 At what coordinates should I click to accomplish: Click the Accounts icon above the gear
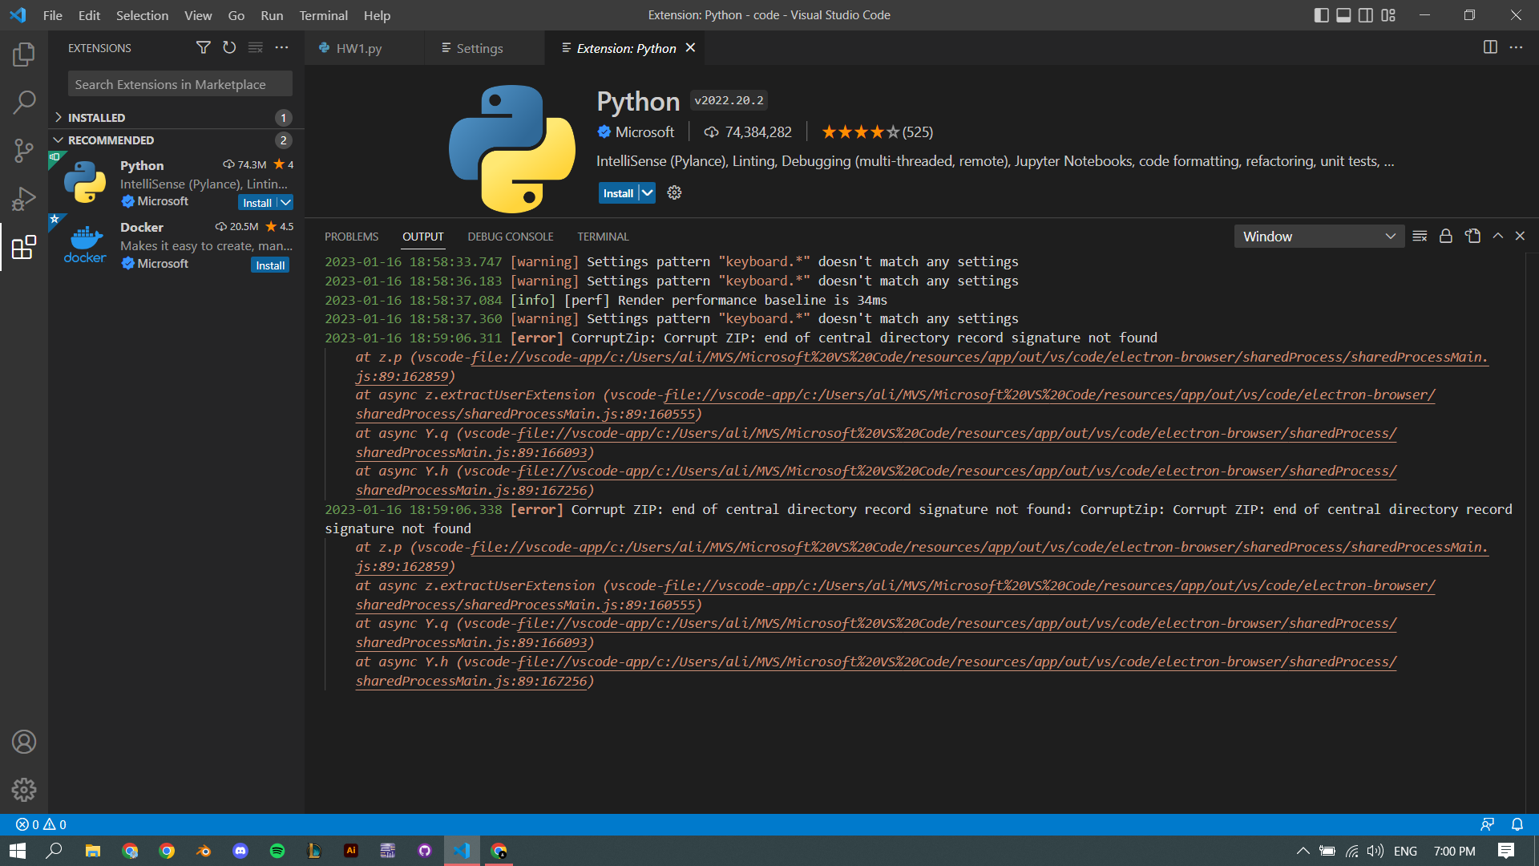pos(24,742)
